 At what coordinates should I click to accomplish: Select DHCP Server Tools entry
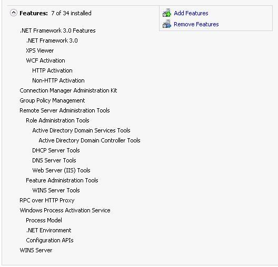56,150
